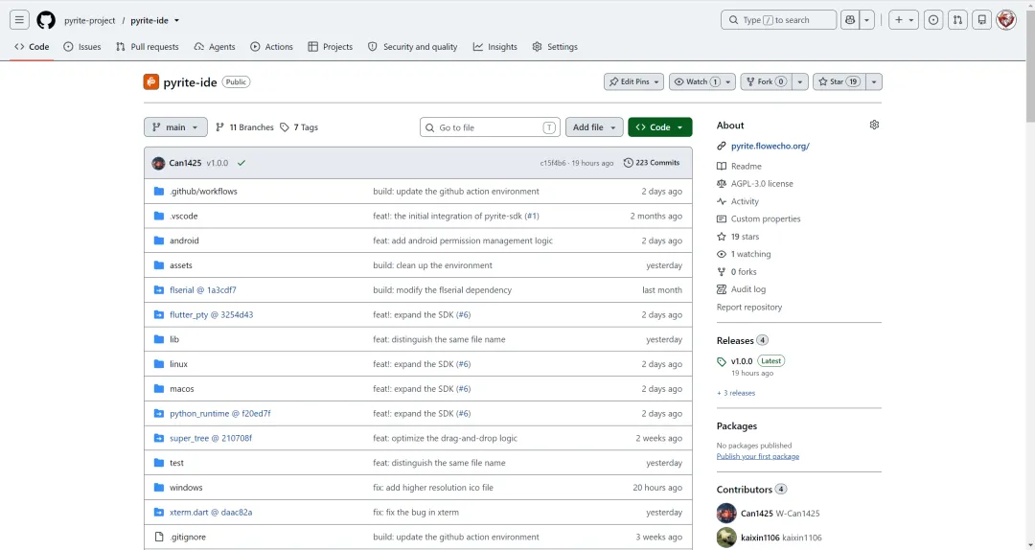The height and width of the screenshot is (550, 1035).
Task: Click the pyrite-ide repository logo icon
Action: 151,81
